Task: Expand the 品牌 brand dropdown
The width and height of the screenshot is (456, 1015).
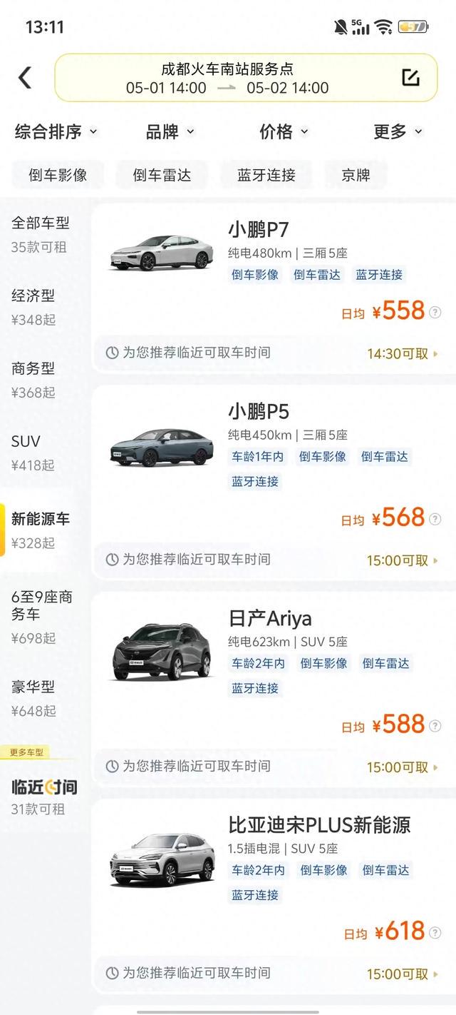Action: (170, 131)
